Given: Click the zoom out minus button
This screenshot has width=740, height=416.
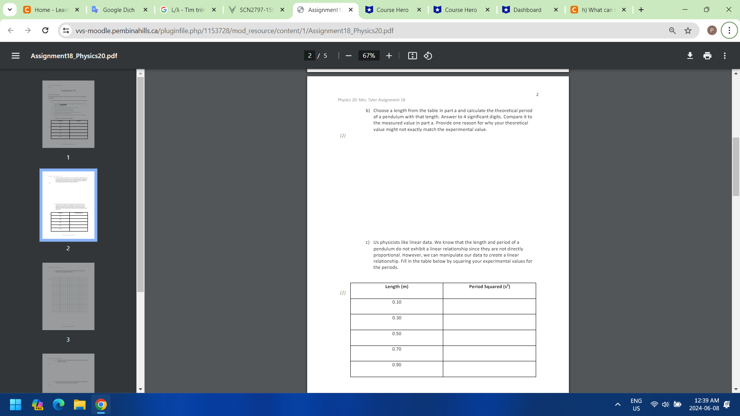Looking at the screenshot, I should tap(348, 56).
